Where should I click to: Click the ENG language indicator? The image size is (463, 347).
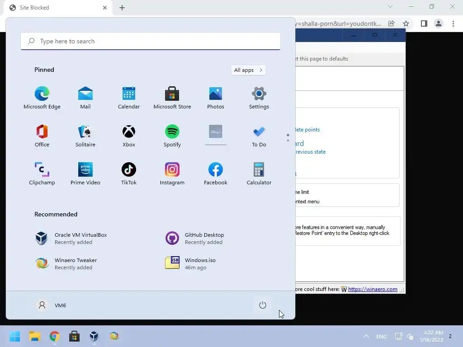pos(382,336)
